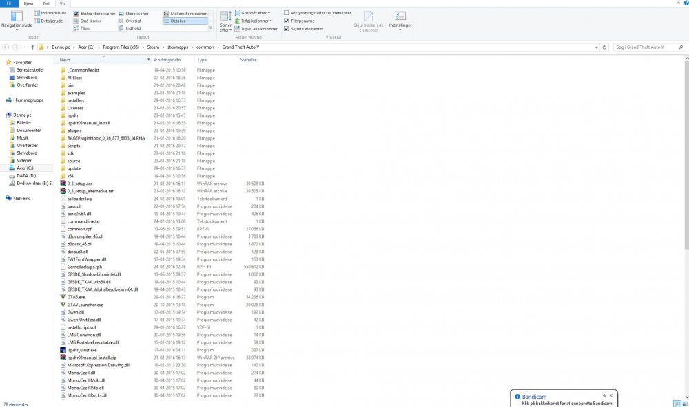The image size is (689, 407).
Task: Click Skjul markerede elementer button
Action: [368, 21]
